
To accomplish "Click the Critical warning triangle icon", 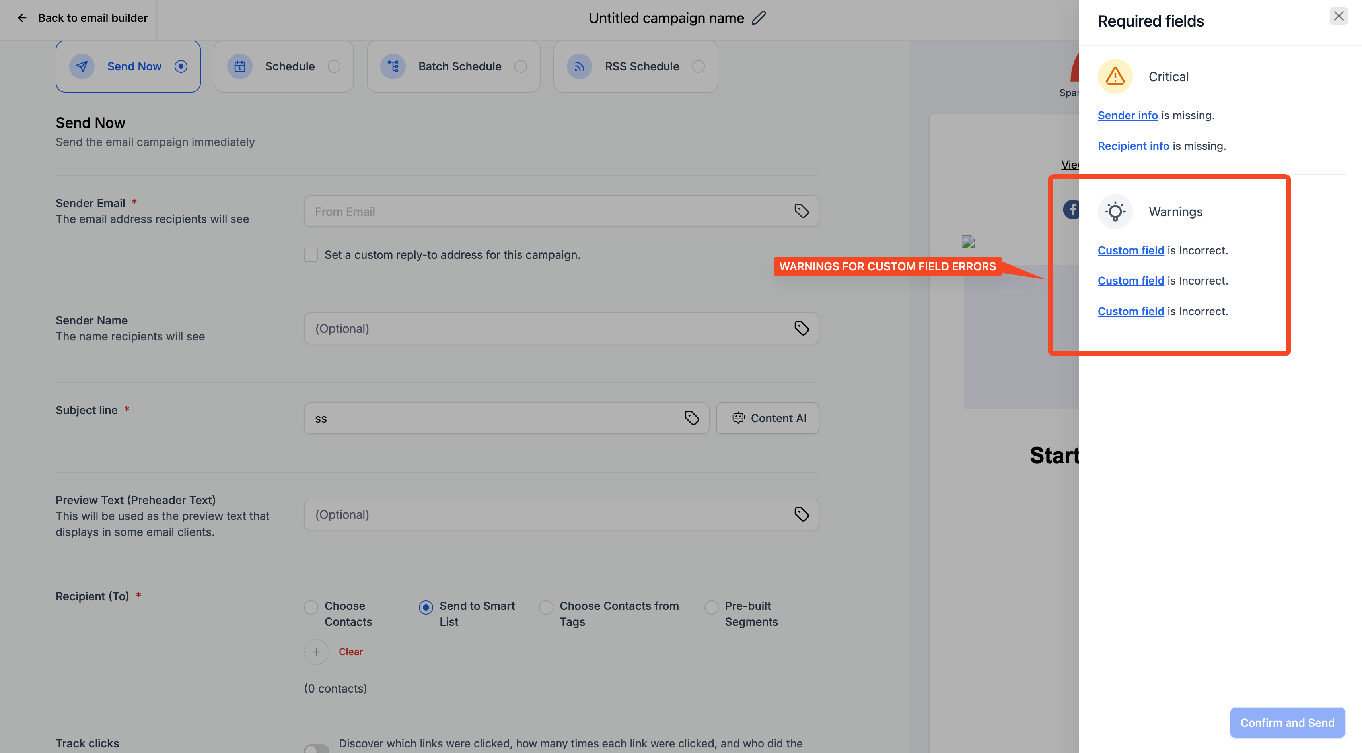I will coord(1115,76).
